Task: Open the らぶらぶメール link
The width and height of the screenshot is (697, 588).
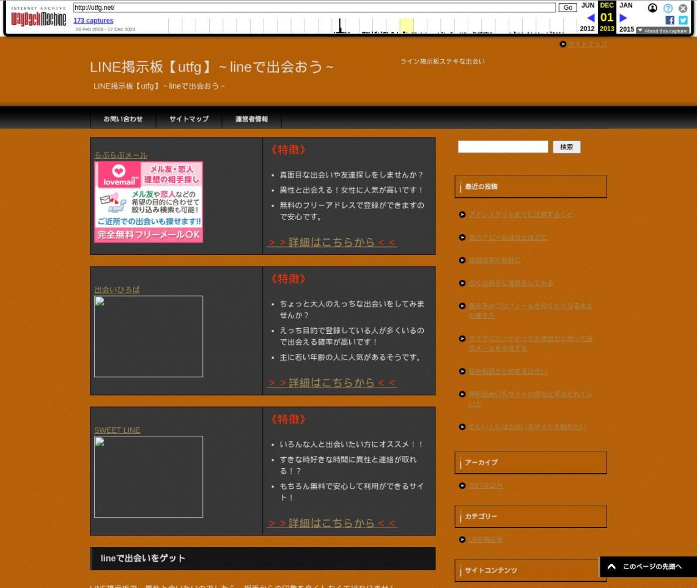Action: pos(121,155)
